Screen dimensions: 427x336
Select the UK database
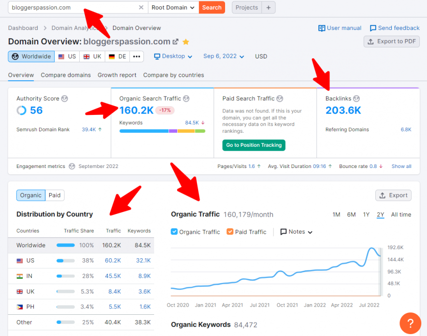(92, 56)
